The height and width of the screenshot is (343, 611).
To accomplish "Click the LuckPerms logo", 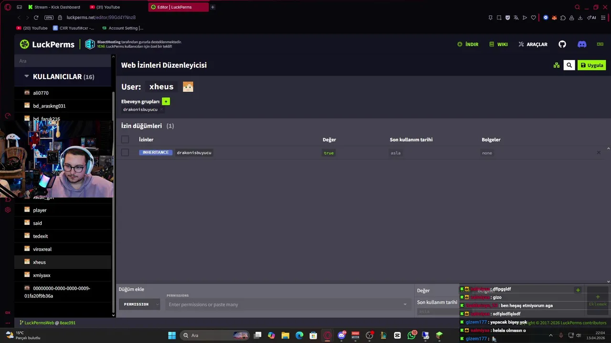I will (47, 44).
